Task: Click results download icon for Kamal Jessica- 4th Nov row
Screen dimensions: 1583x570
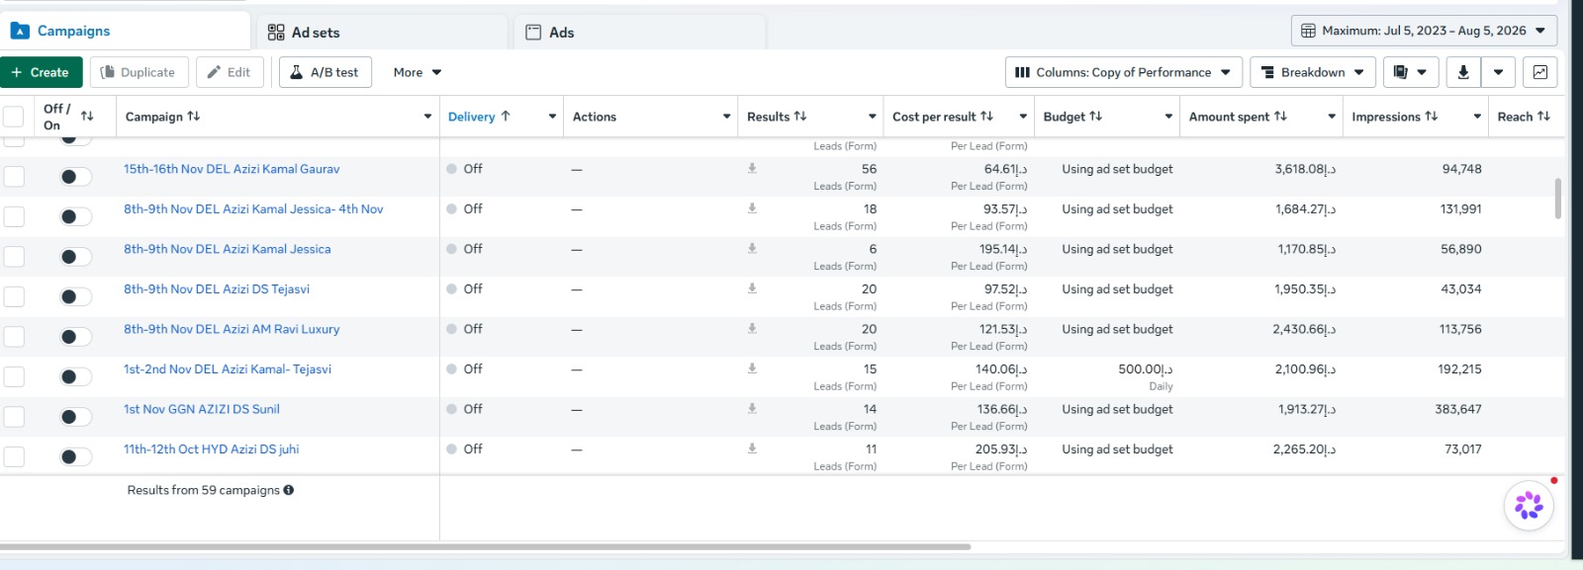Action: [752, 208]
